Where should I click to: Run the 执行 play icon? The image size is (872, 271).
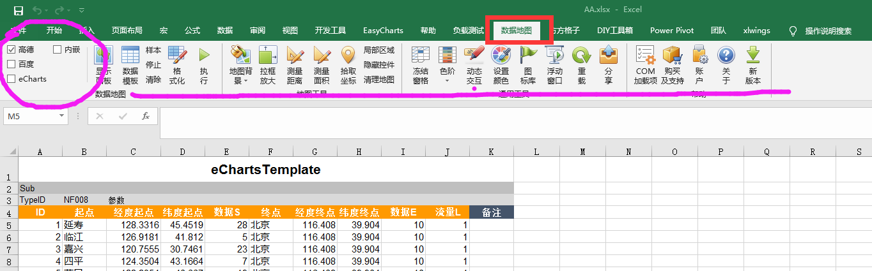pos(204,65)
